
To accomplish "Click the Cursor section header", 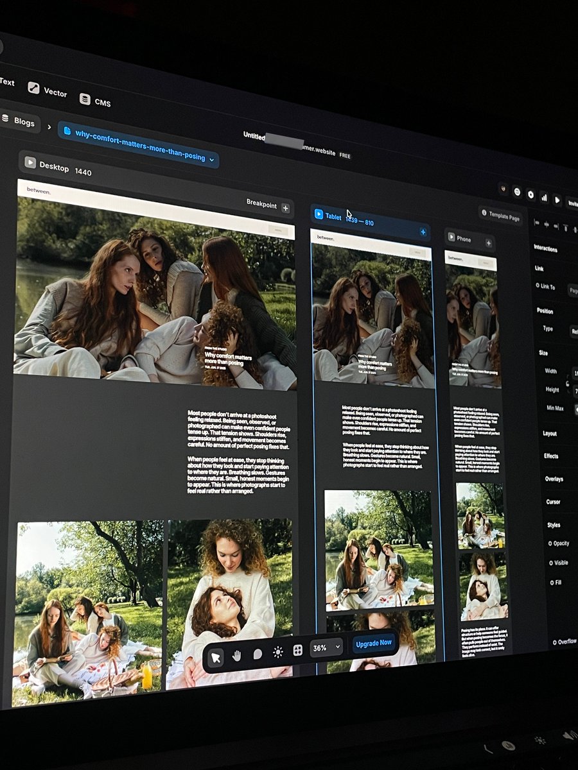I will point(553,502).
